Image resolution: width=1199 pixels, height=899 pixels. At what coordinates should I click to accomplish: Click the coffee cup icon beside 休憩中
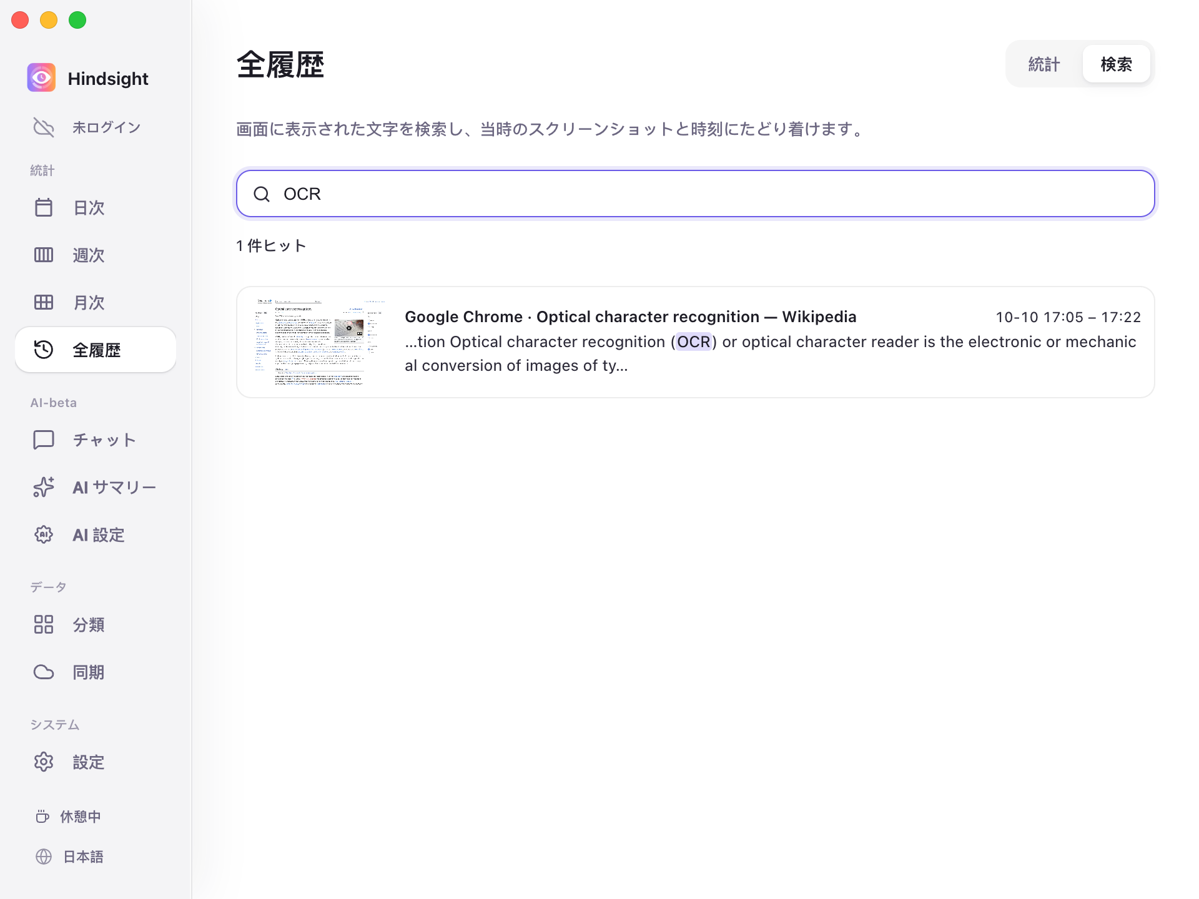point(42,816)
